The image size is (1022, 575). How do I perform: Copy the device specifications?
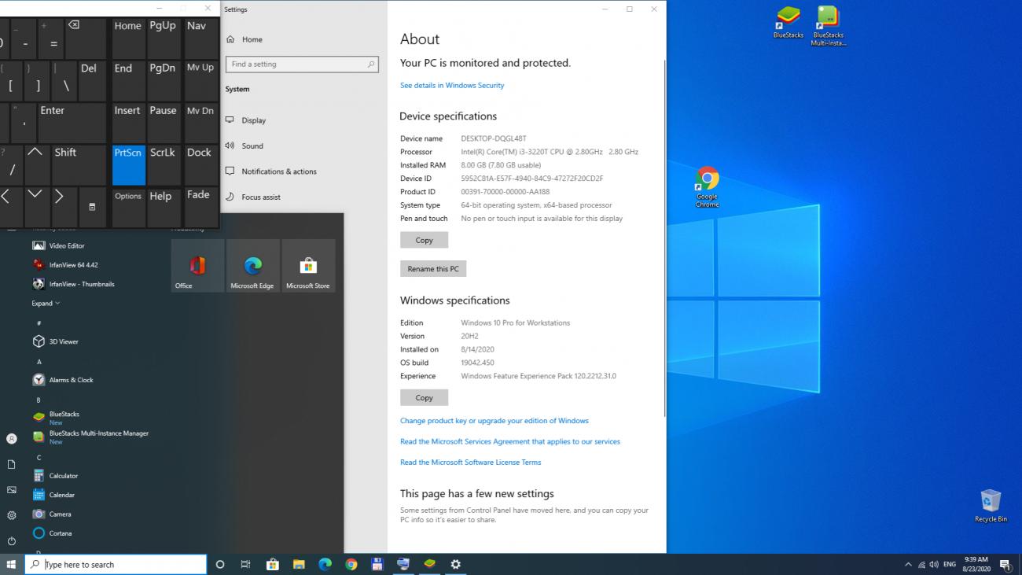click(424, 240)
